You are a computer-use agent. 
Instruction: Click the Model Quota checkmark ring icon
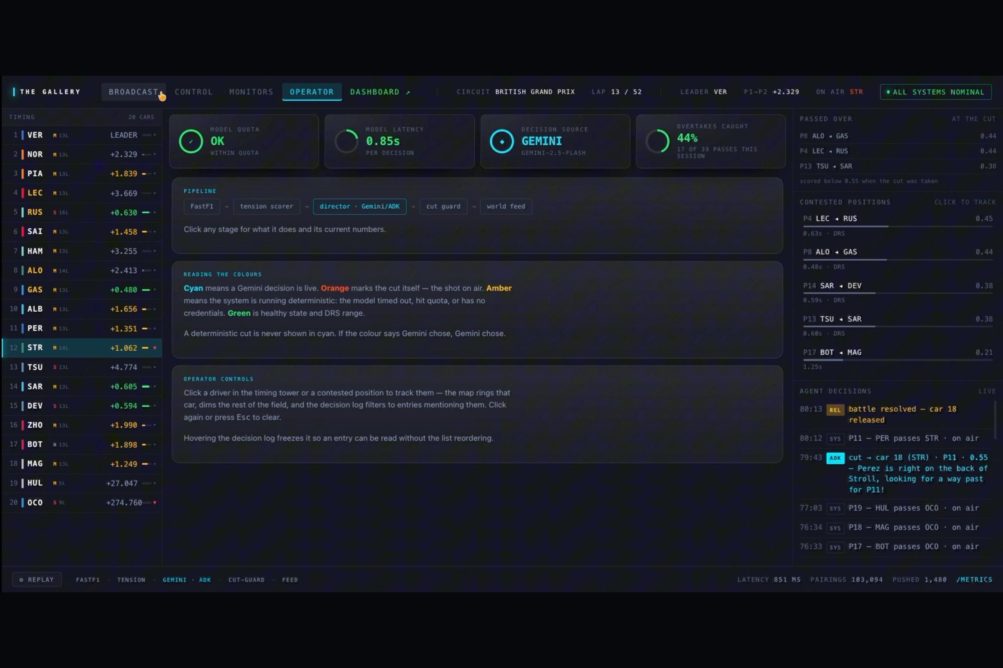click(191, 141)
